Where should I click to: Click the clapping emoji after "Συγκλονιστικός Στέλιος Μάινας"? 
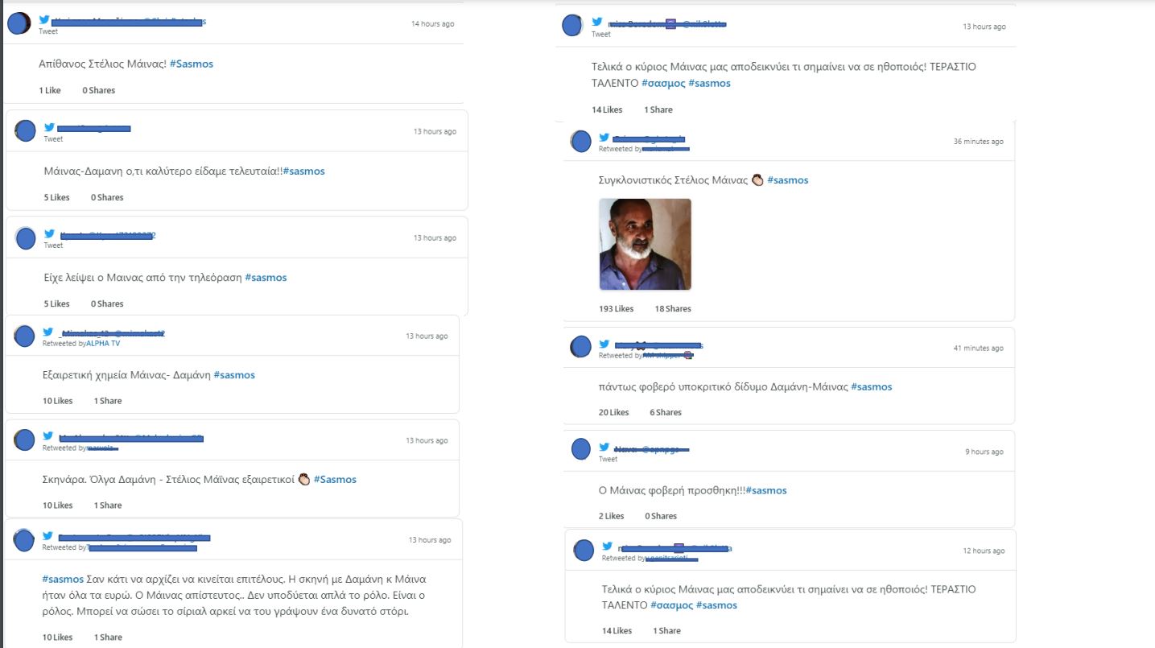coord(757,180)
